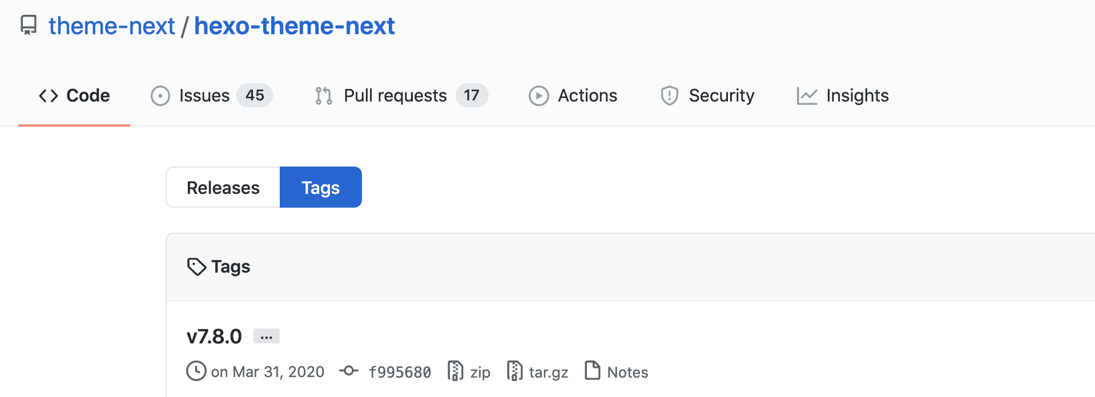
Task: Click the Issues circle icon
Action: coord(160,96)
